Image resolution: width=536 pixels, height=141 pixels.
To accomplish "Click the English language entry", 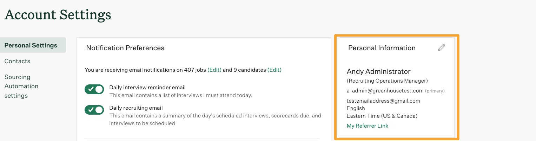I will point(356,108).
